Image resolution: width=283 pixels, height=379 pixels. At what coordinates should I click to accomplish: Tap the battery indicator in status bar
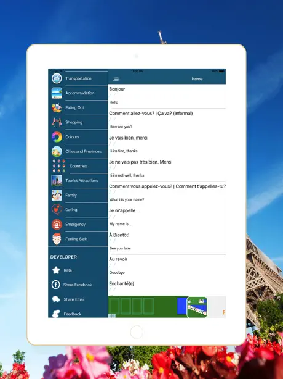(221, 72)
